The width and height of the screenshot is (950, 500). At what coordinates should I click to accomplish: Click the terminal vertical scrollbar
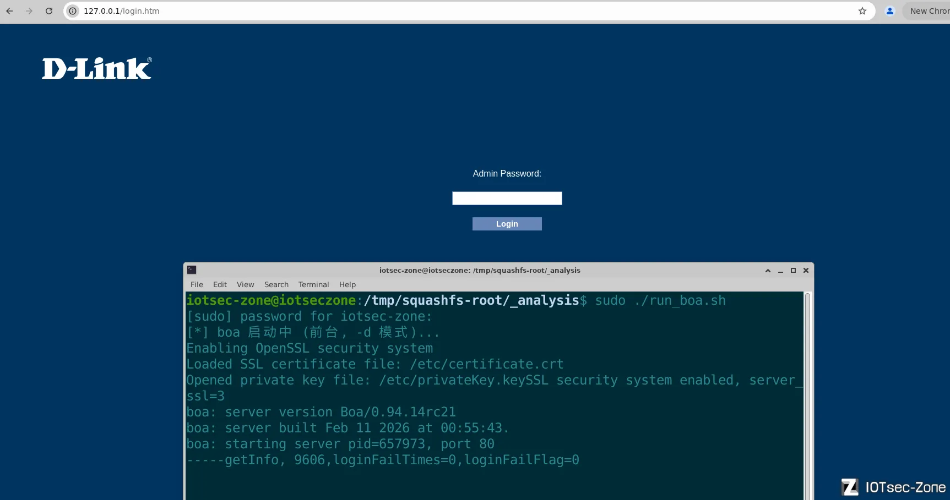tap(808, 396)
